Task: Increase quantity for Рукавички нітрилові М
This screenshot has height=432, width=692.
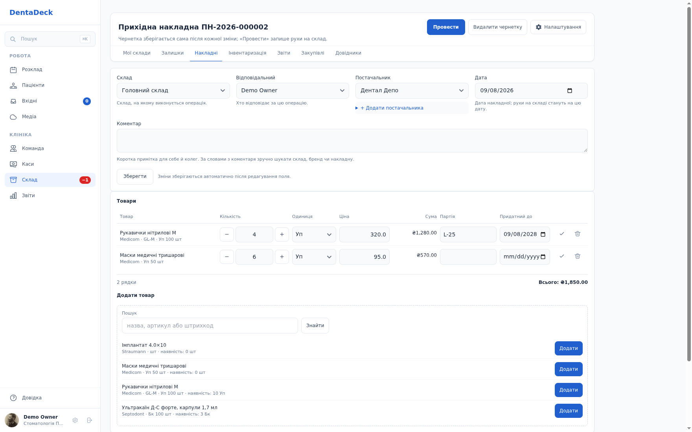Action: click(x=282, y=234)
